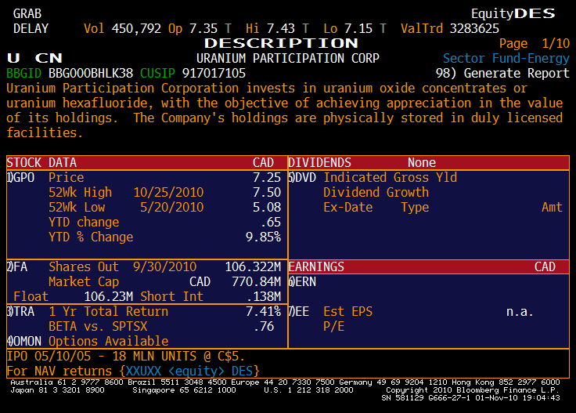This screenshot has height=413, width=576.
Task: Open the 1) GPO price function link
Action: [x=20, y=178]
